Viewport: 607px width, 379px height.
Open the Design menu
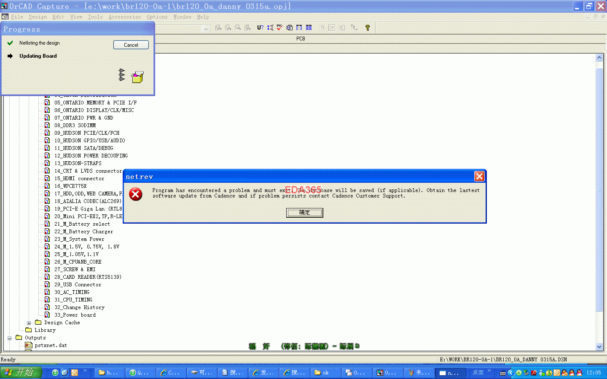click(38, 17)
